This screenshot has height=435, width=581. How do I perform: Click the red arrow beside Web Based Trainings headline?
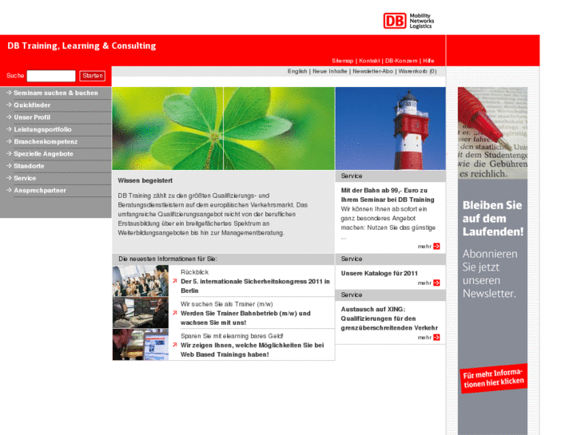pyautogui.click(x=175, y=345)
